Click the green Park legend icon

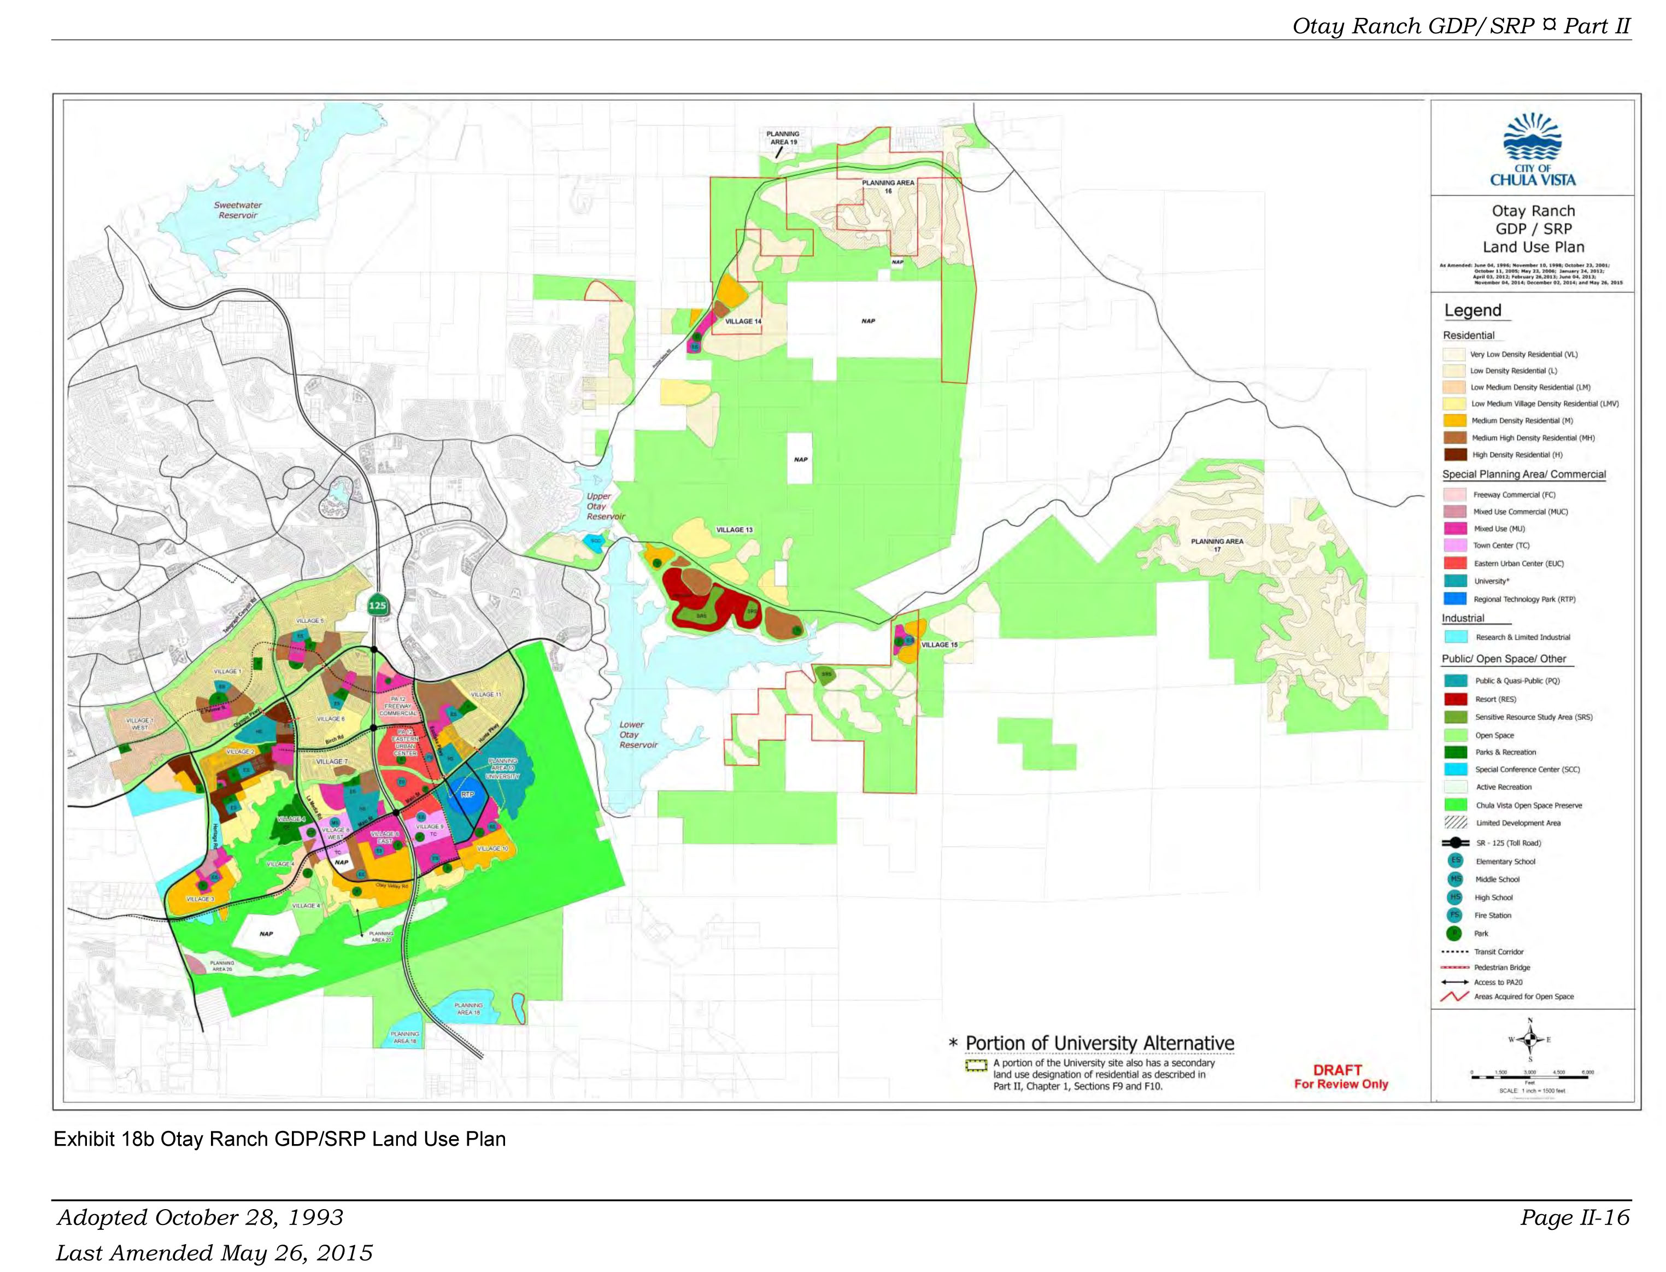pyautogui.click(x=1455, y=933)
